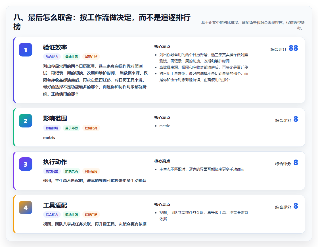
Task: Click the 能力完整 tag
Action: 52,171
